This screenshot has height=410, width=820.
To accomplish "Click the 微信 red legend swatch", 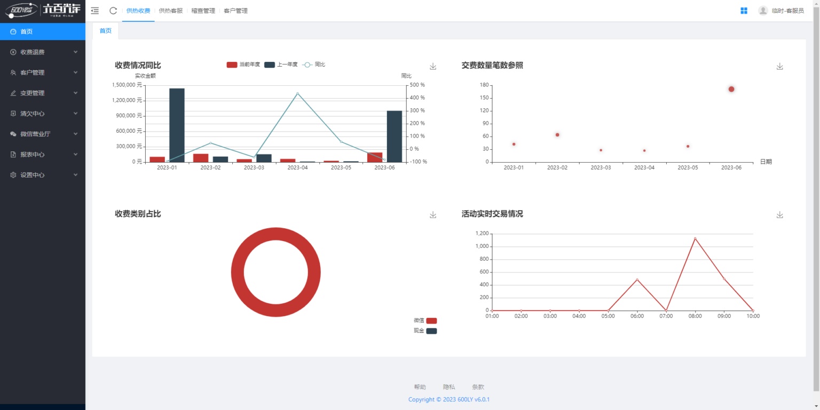I will pyautogui.click(x=431, y=320).
